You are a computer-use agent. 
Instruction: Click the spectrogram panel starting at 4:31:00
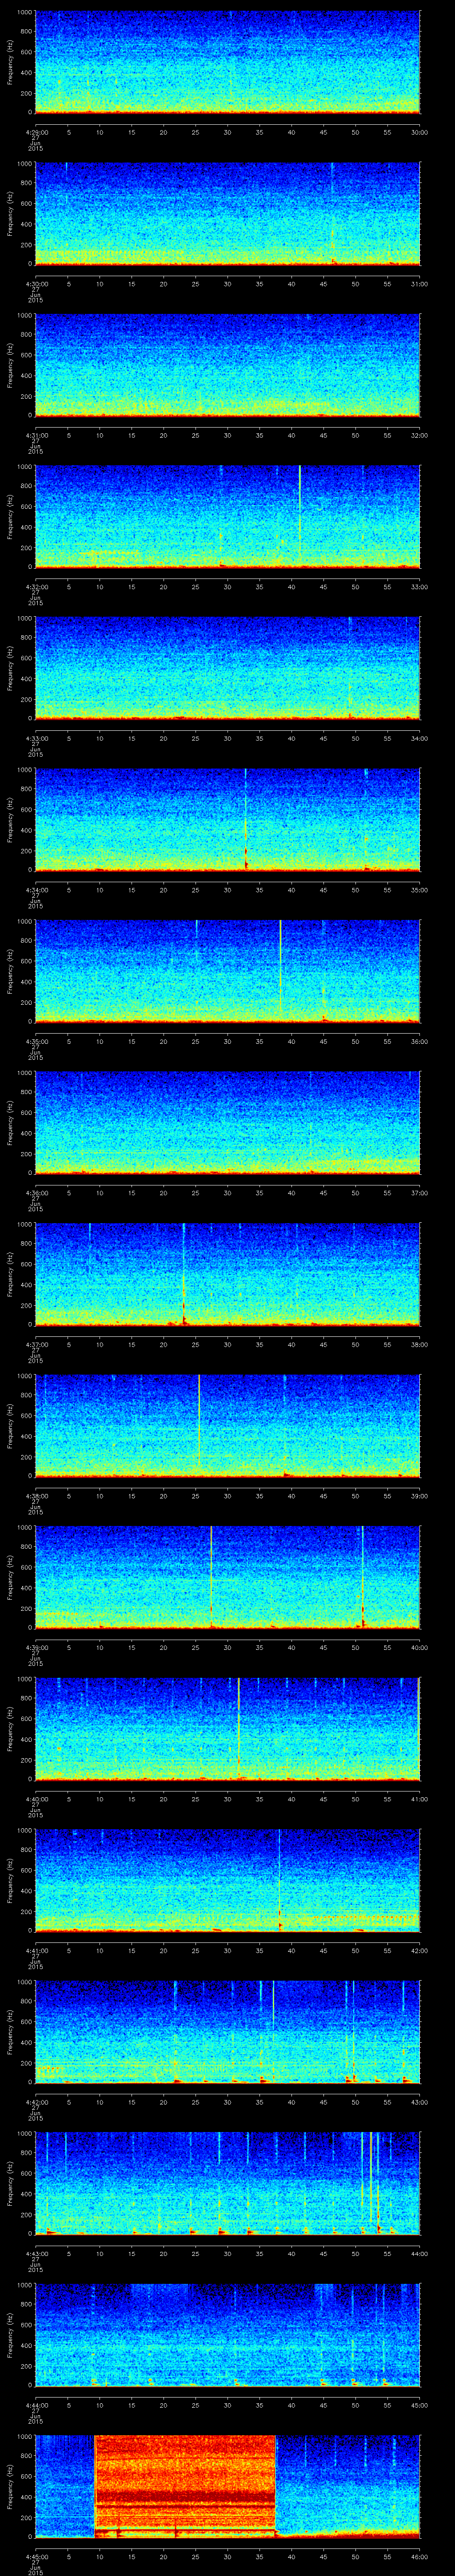coord(227,365)
